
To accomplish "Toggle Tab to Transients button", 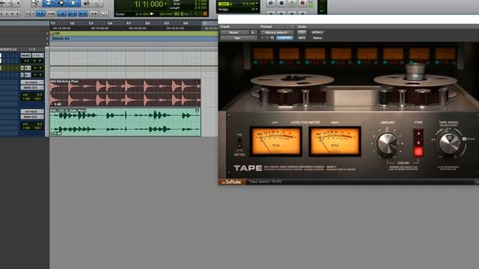I will 40,13.
